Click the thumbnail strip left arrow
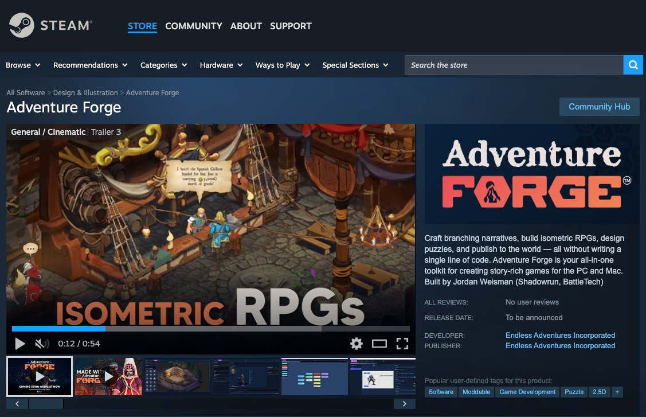Screen dimensions: 646x417 [x=17, y=403]
